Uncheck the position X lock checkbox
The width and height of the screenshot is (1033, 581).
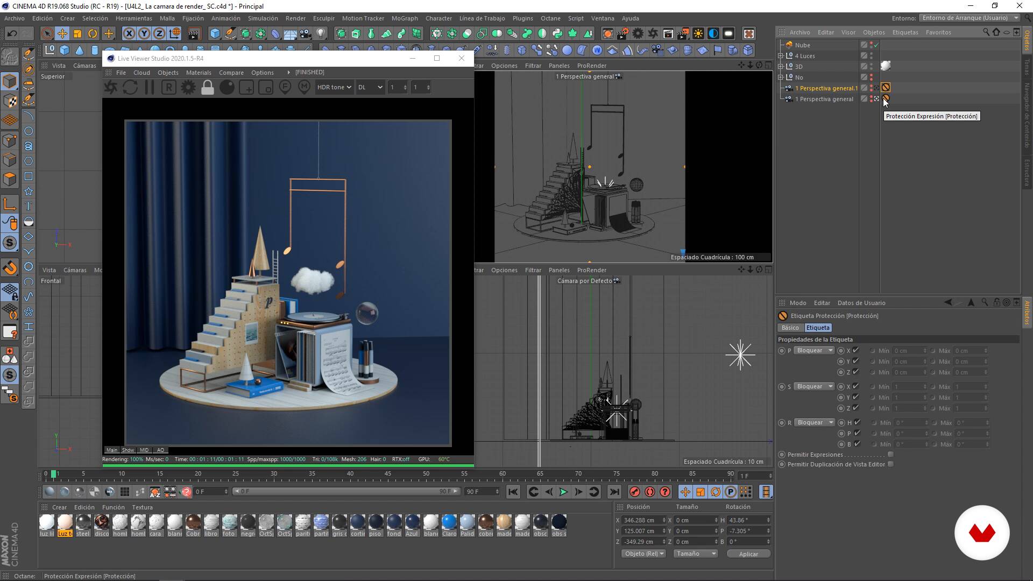pos(856,350)
